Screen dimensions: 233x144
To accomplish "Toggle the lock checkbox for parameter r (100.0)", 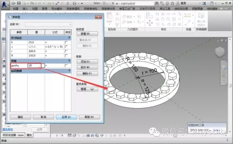I will (x=66, y=51).
